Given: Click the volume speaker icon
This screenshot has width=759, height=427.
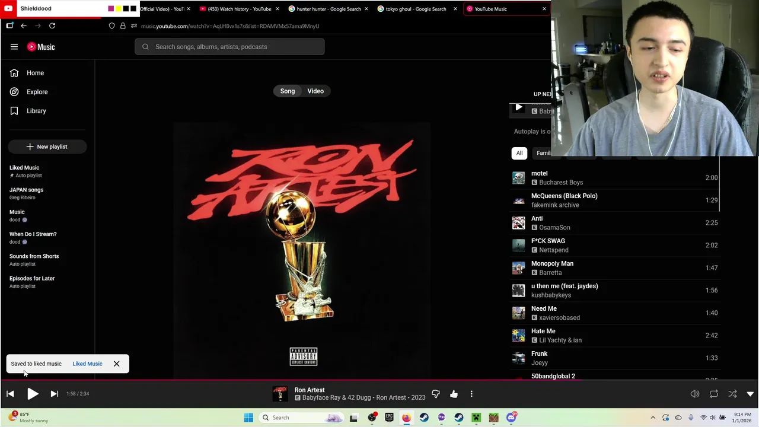Looking at the screenshot, I should (x=695, y=394).
